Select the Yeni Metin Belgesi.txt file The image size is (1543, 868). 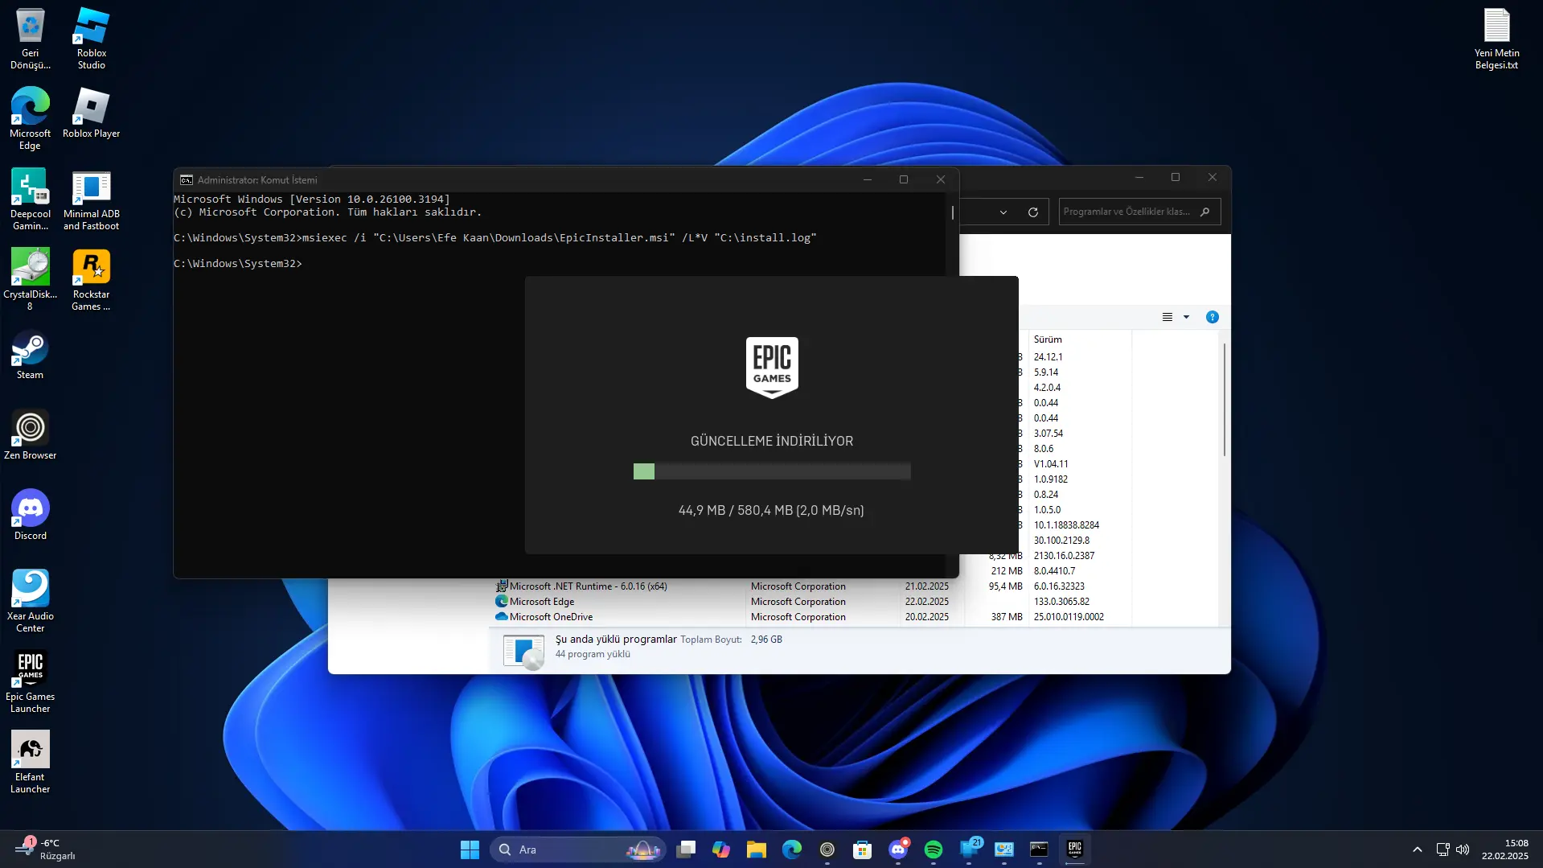(1496, 39)
